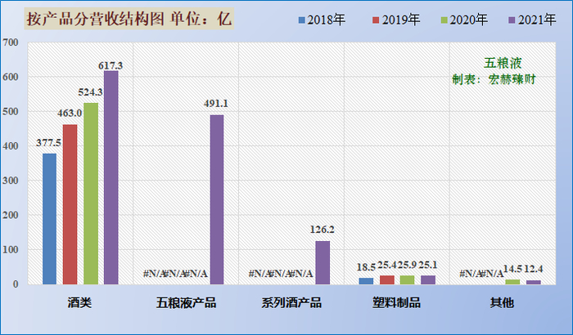Click the green 2020年 legend swatch

pos(444,20)
